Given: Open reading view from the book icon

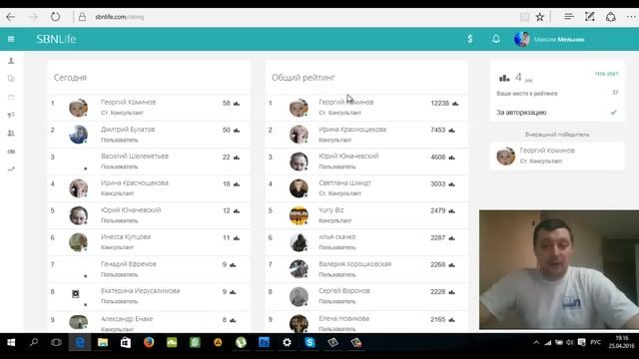Looking at the screenshot, I should coord(524,17).
